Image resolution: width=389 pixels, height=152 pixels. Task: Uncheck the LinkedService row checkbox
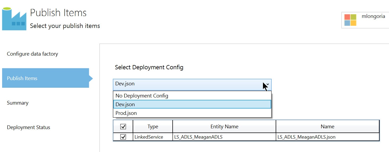123,137
